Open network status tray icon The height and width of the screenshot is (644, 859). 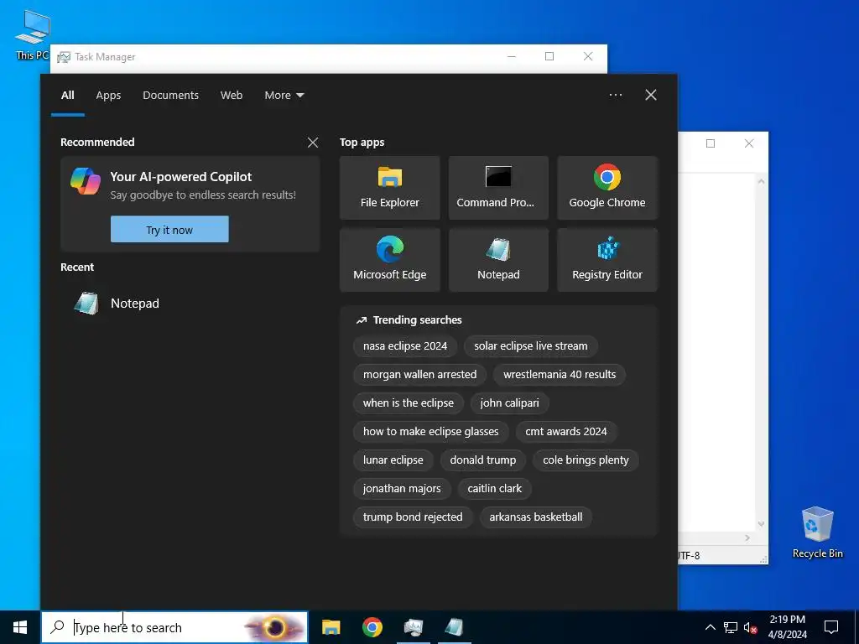click(x=731, y=627)
